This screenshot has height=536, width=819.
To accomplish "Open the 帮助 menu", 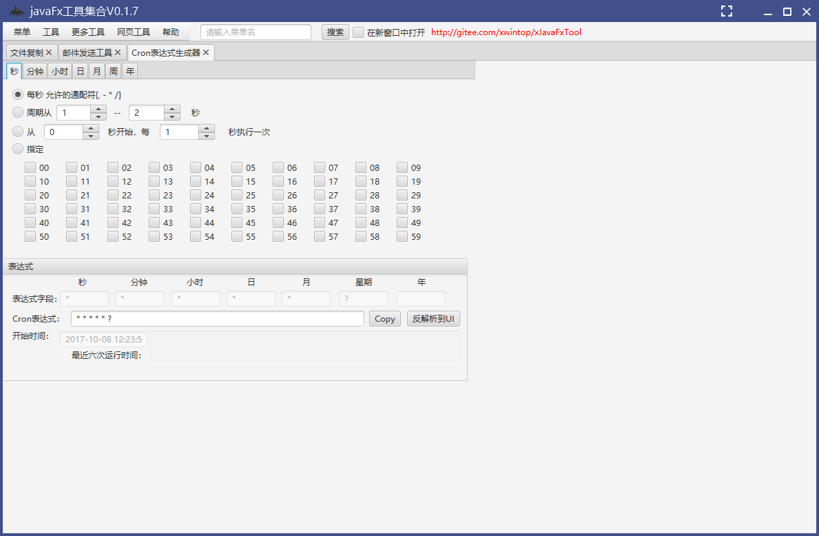I will [x=171, y=32].
